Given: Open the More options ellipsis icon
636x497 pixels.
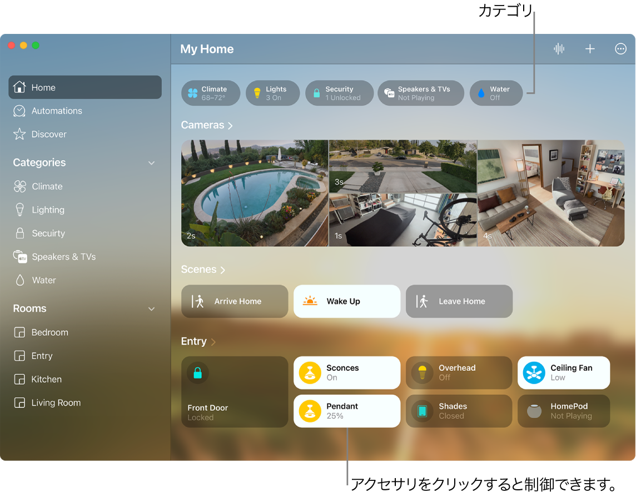Looking at the screenshot, I should coord(620,48).
